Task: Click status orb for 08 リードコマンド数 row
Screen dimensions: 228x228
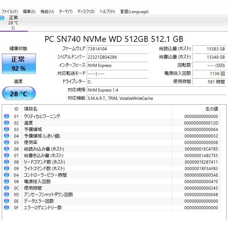Action: (7, 162)
